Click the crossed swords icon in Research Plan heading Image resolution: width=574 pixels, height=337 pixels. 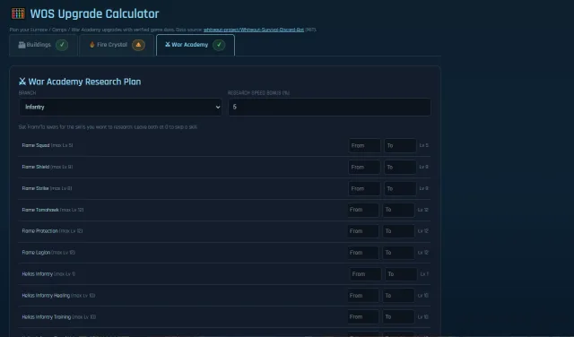22,82
